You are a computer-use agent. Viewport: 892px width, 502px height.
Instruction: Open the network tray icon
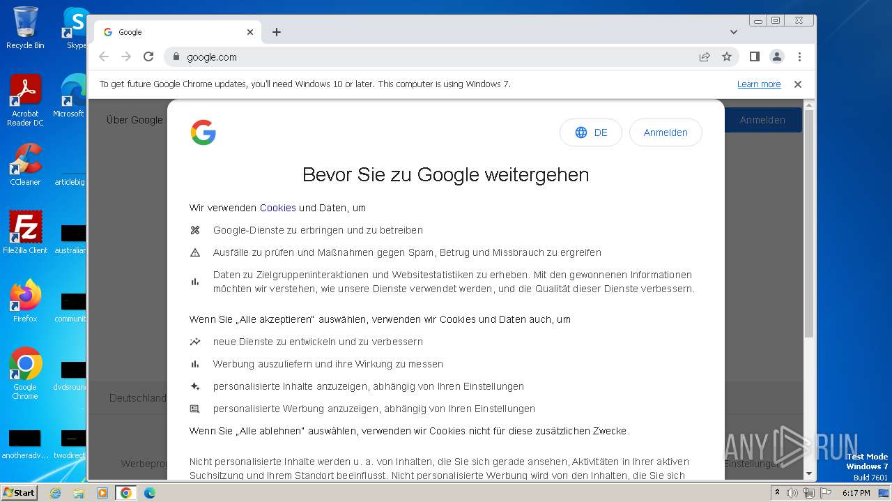coord(808,493)
